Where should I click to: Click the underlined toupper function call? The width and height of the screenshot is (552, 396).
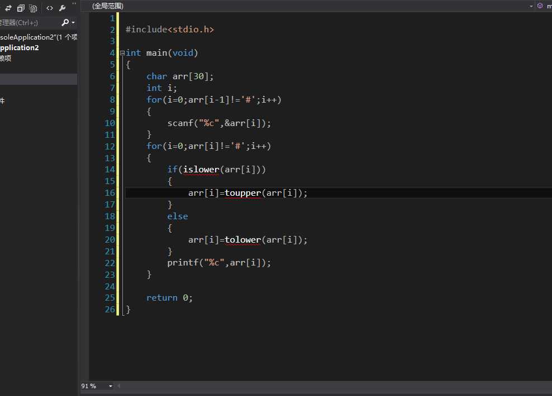(243, 193)
